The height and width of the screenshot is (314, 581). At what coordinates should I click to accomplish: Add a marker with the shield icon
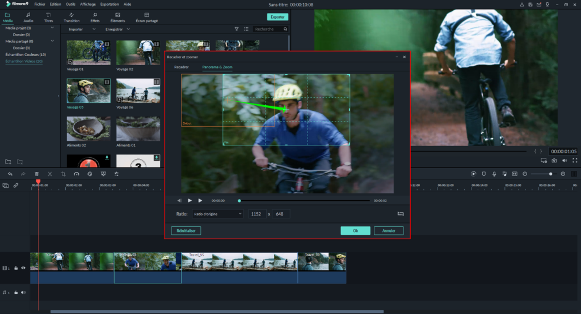coord(484,174)
